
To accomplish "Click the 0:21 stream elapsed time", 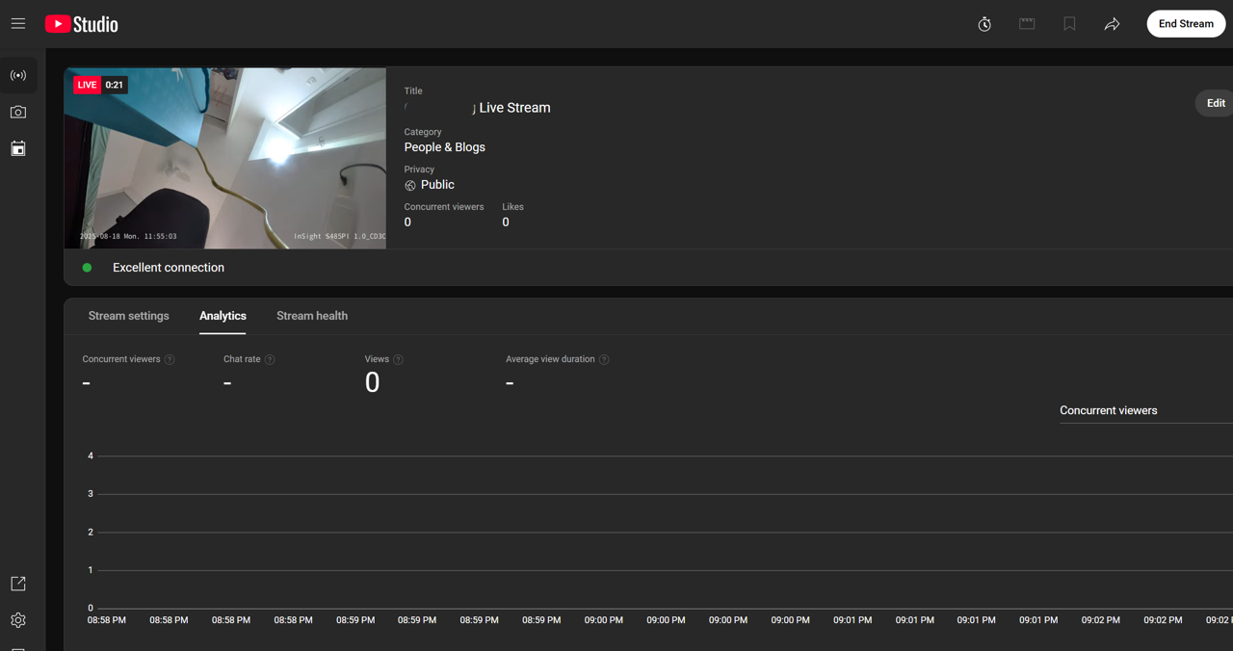I will 115,85.
